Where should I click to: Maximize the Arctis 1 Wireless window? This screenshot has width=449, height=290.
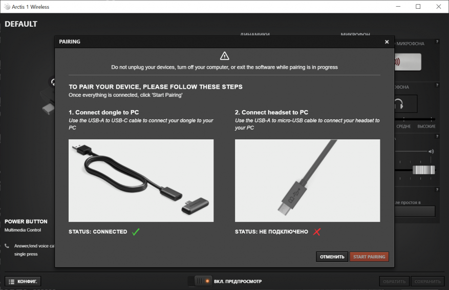[418, 6]
